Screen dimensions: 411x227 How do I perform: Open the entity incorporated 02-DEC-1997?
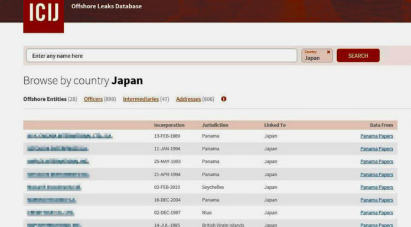coord(51,213)
